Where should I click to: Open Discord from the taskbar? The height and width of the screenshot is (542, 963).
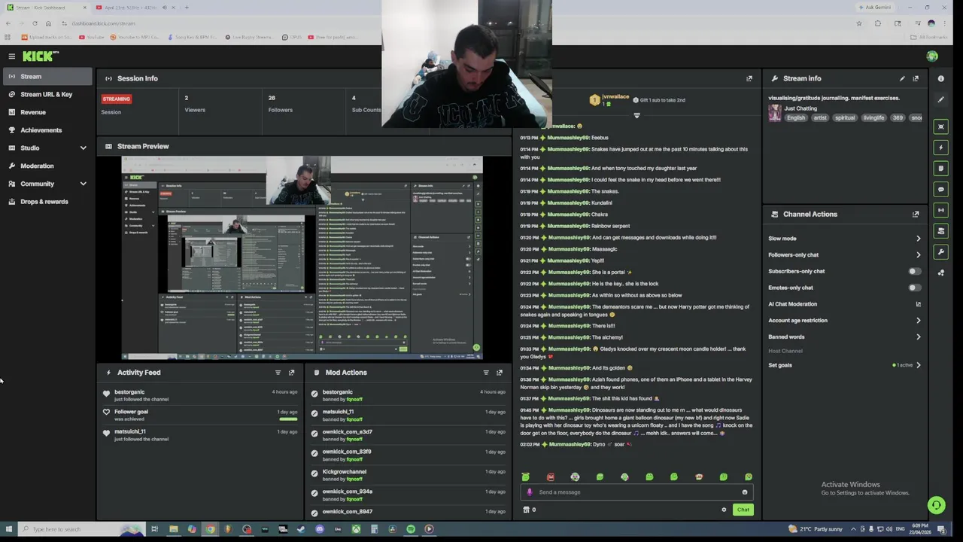pos(320,529)
